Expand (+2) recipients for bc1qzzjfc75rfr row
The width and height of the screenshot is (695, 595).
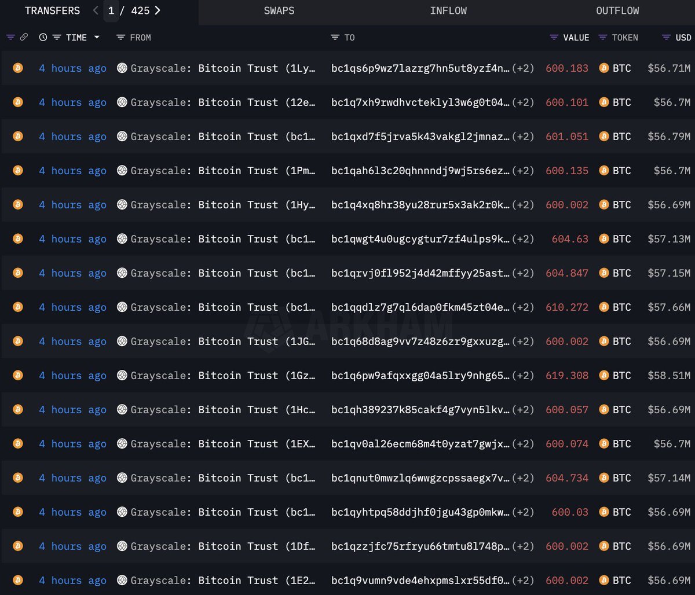523,546
